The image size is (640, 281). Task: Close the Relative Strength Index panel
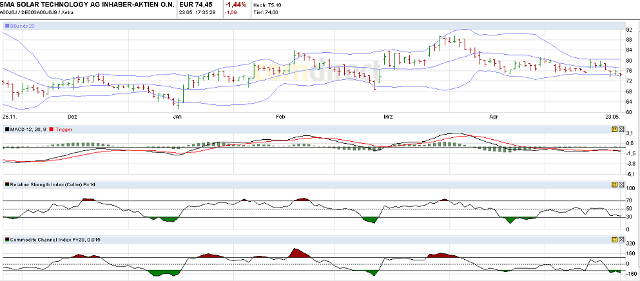[621, 184]
